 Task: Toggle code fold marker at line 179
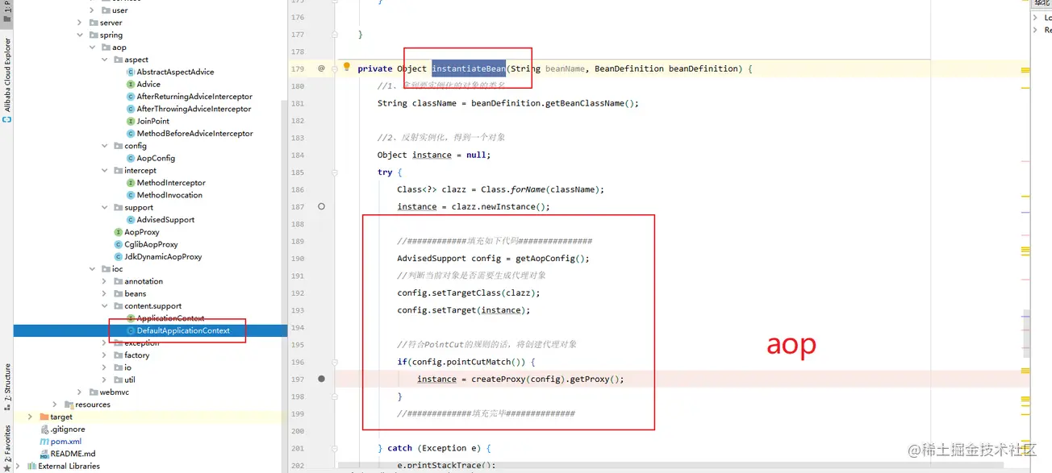click(x=336, y=68)
